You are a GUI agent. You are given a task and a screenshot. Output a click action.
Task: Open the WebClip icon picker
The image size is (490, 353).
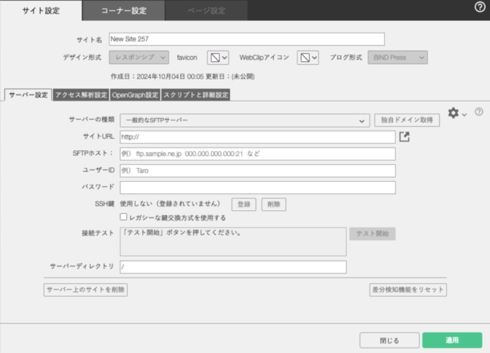[308, 58]
